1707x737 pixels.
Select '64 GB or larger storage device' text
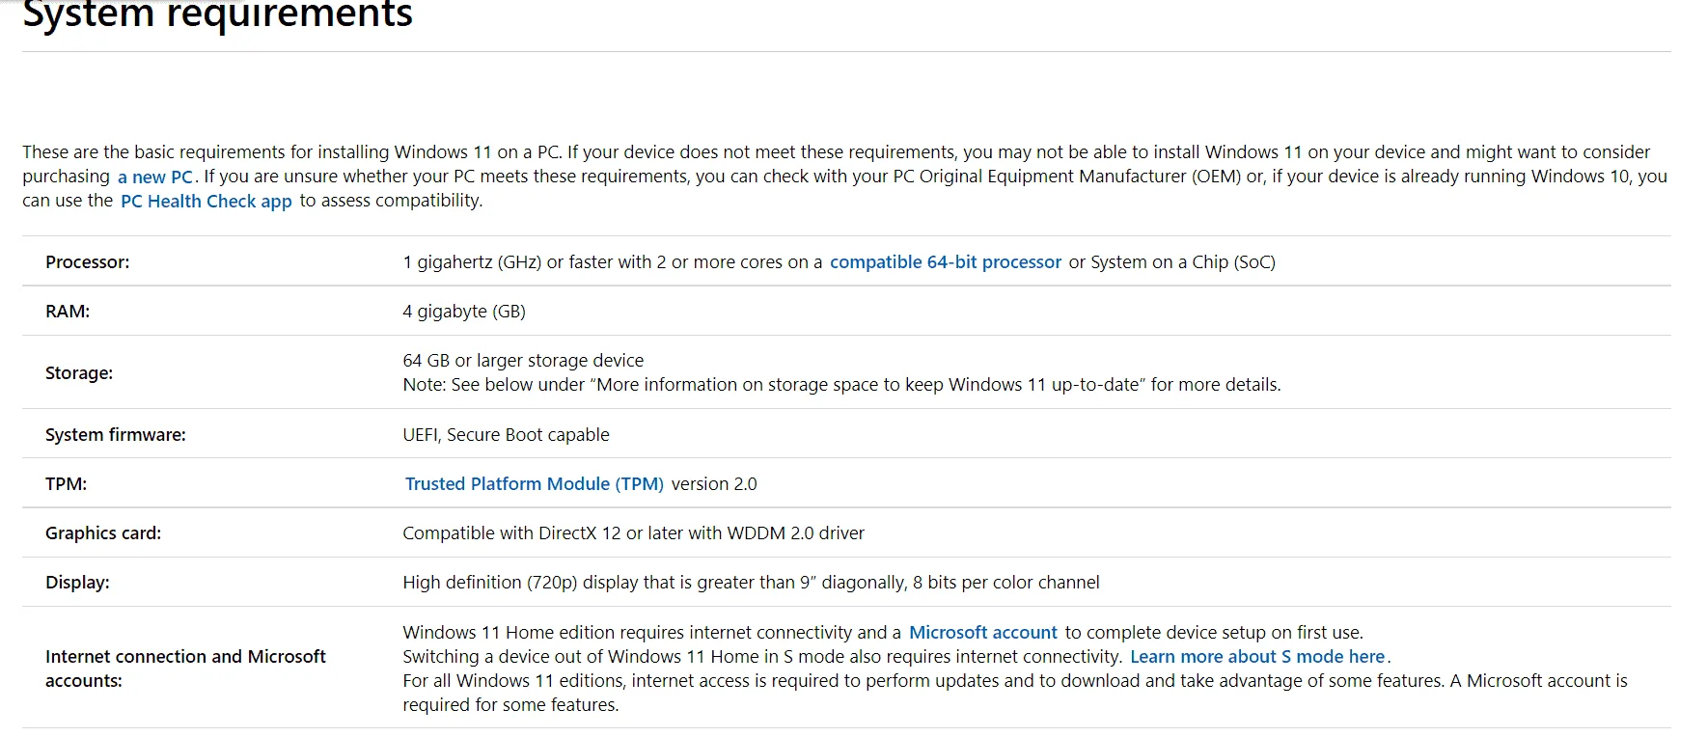click(523, 361)
